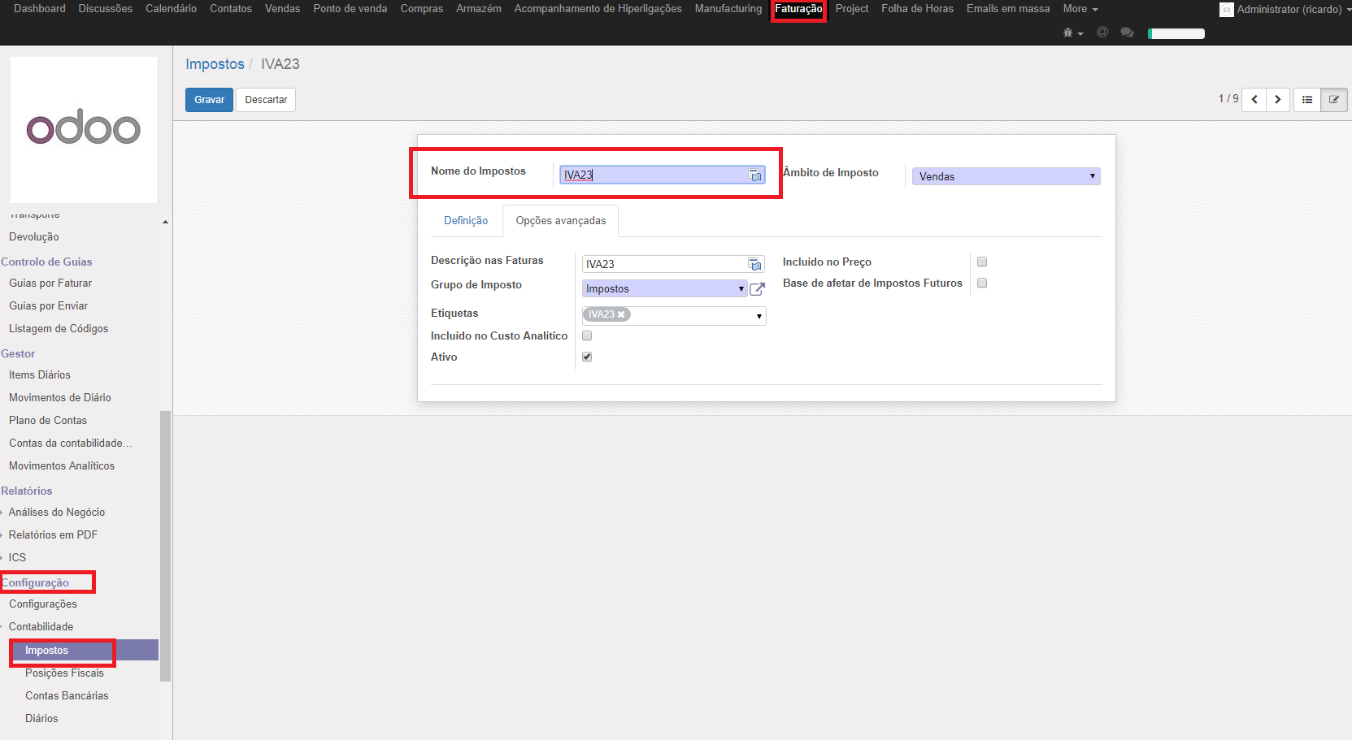1352x740 pixels.
Task: Enable the Incluído no Preço checkbox
Action: click(982, 262)
